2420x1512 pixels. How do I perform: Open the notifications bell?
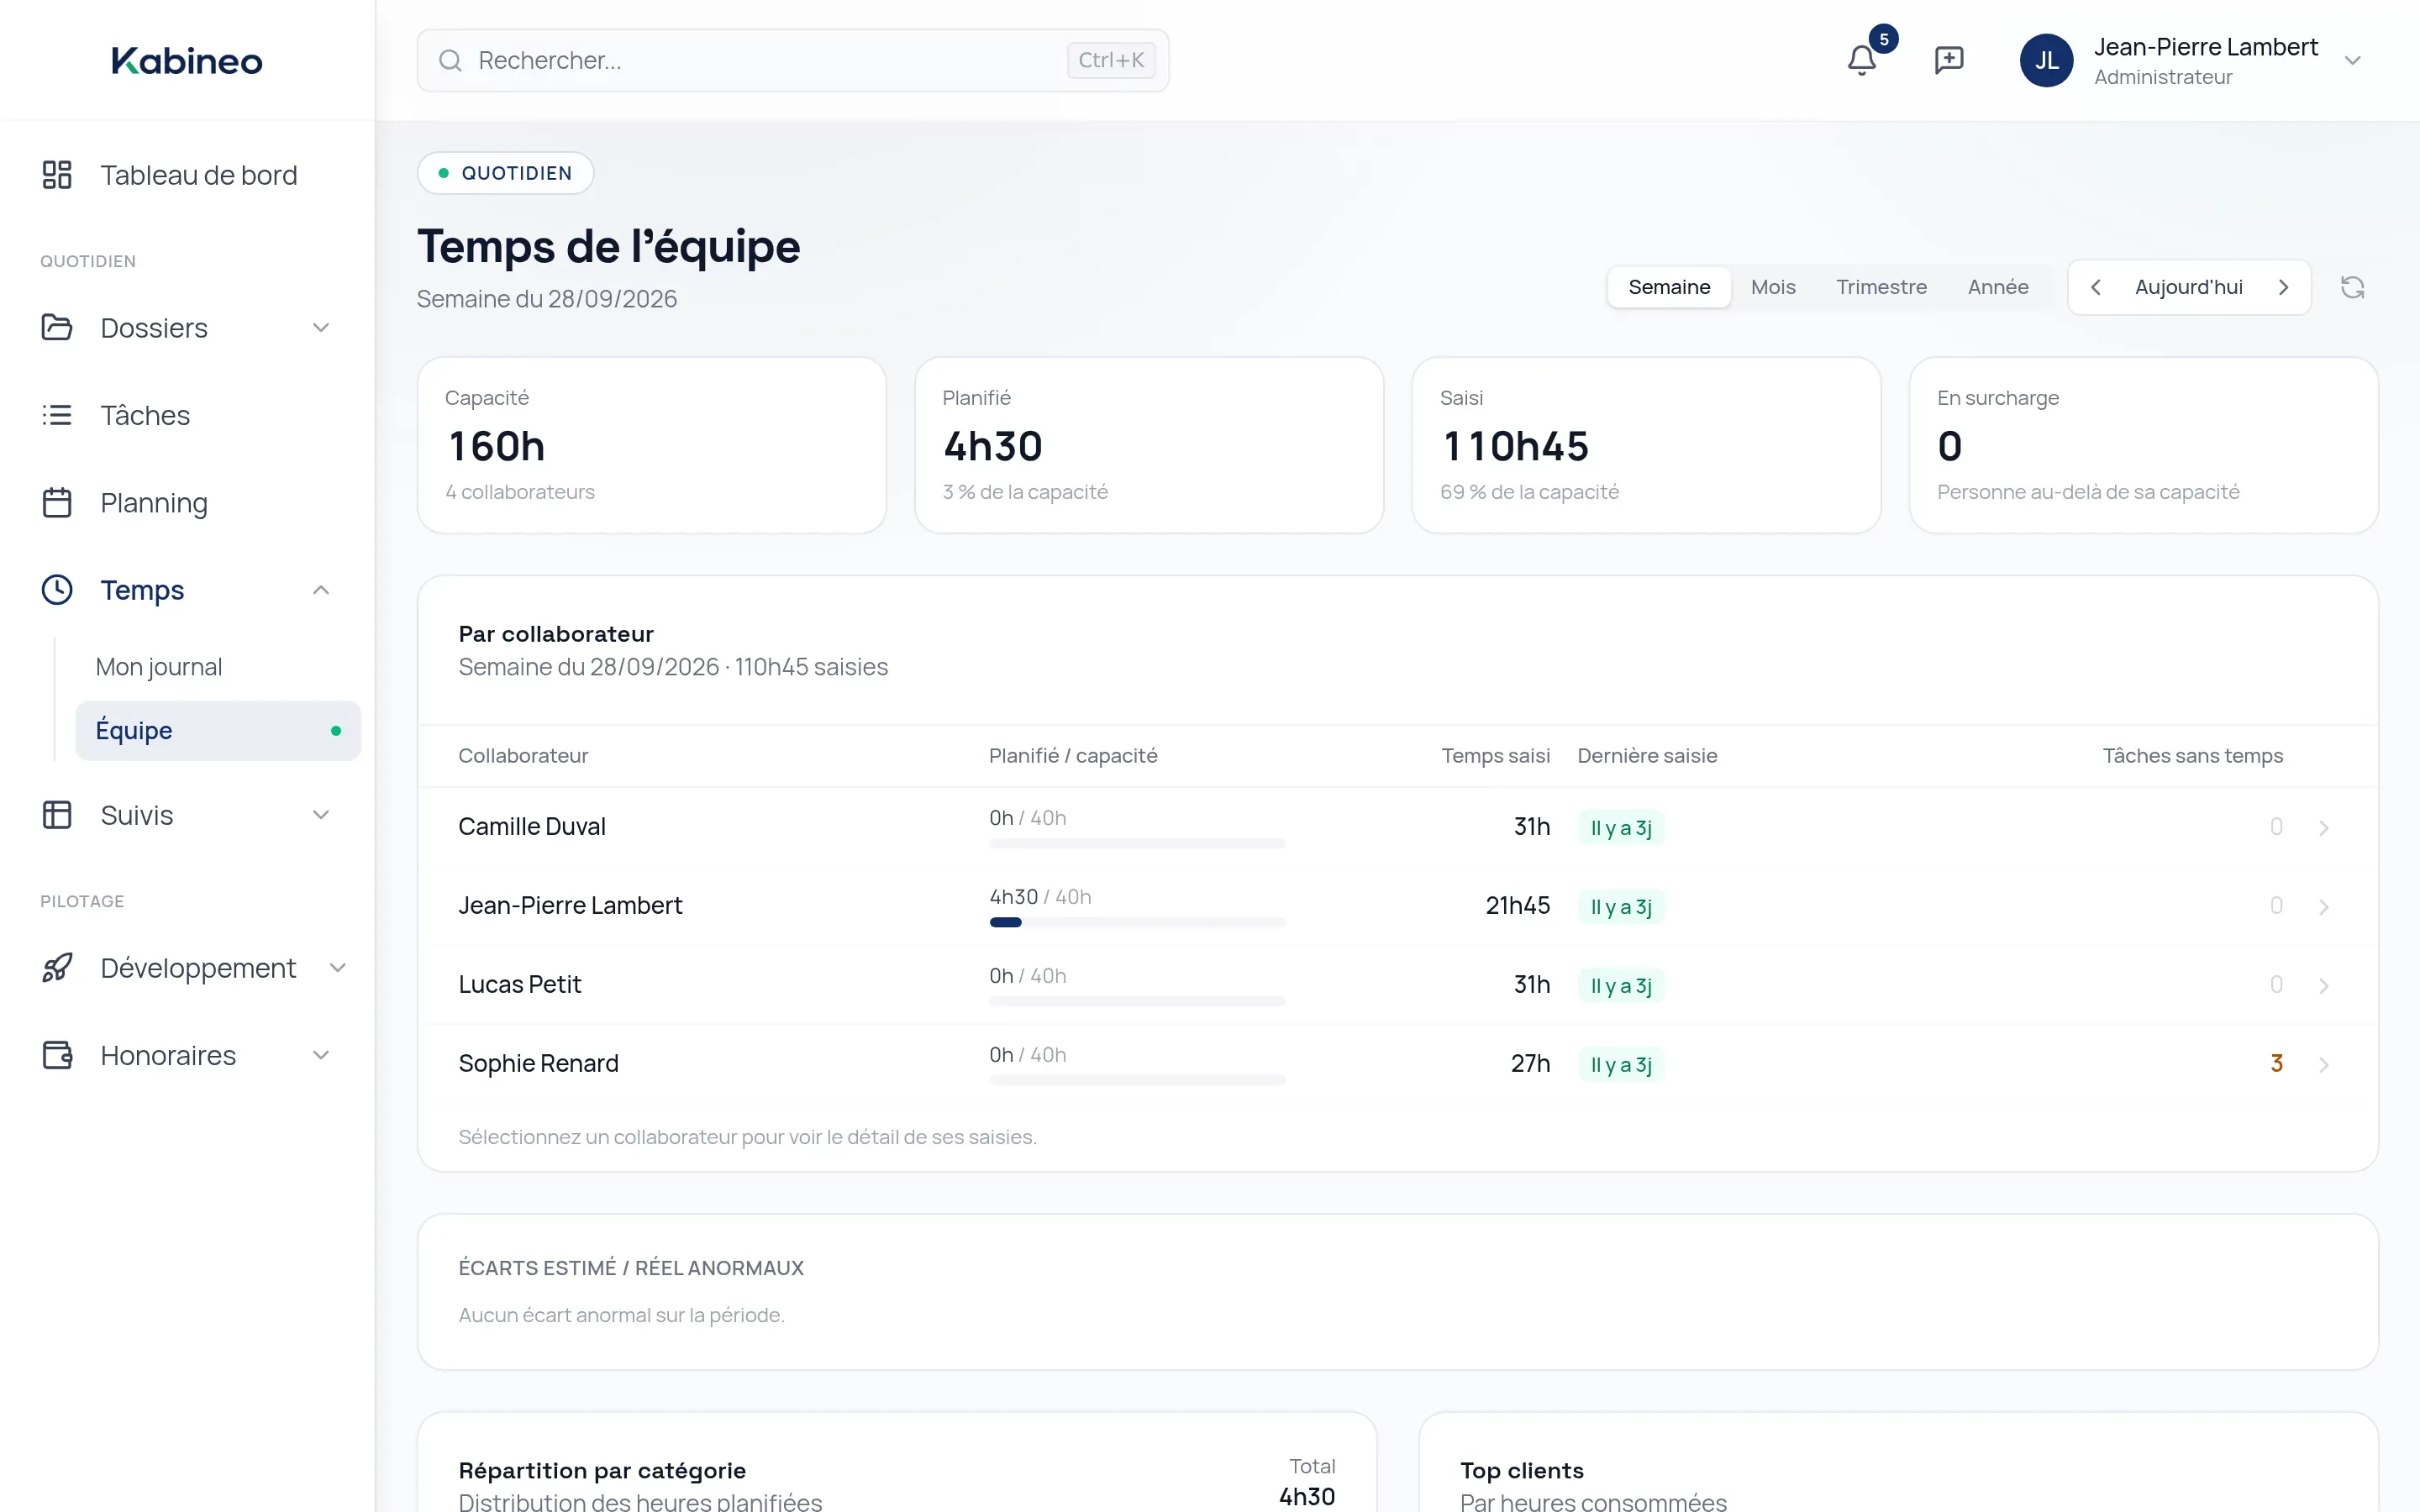coord(1861,60)
